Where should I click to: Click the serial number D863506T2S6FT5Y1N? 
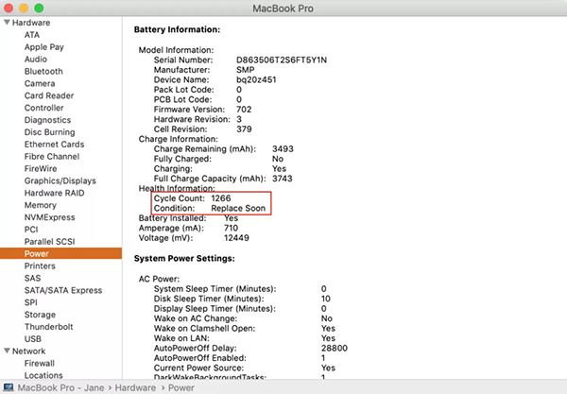pos(282,60)
